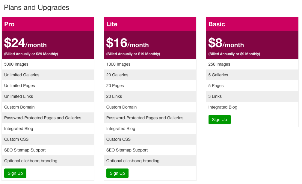
Task: Select the Pro plan header
Action: 48,24
